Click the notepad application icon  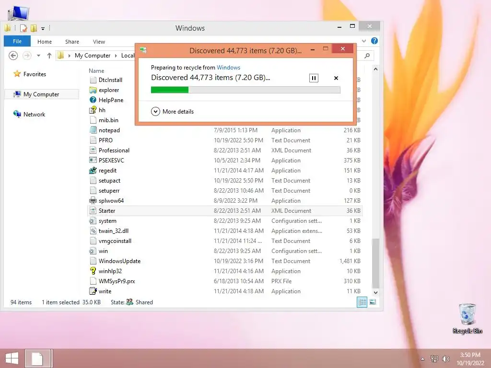click(x=93, y=130)
